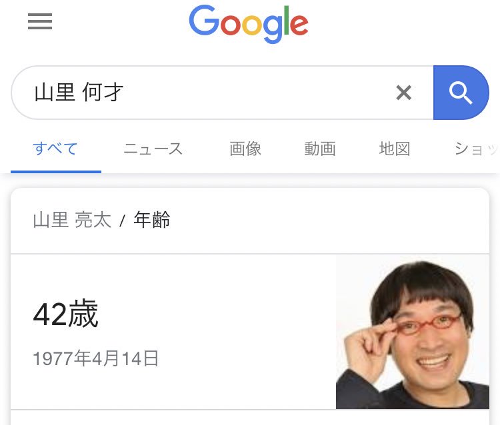This screenshot has height=425, width=500.
Task: Click the 年齢 breadcrumb label
Action: click(152, 220)
